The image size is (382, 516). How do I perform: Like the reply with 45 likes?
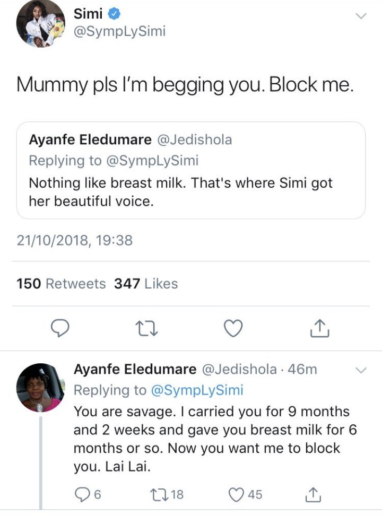(x=236, y=494)
